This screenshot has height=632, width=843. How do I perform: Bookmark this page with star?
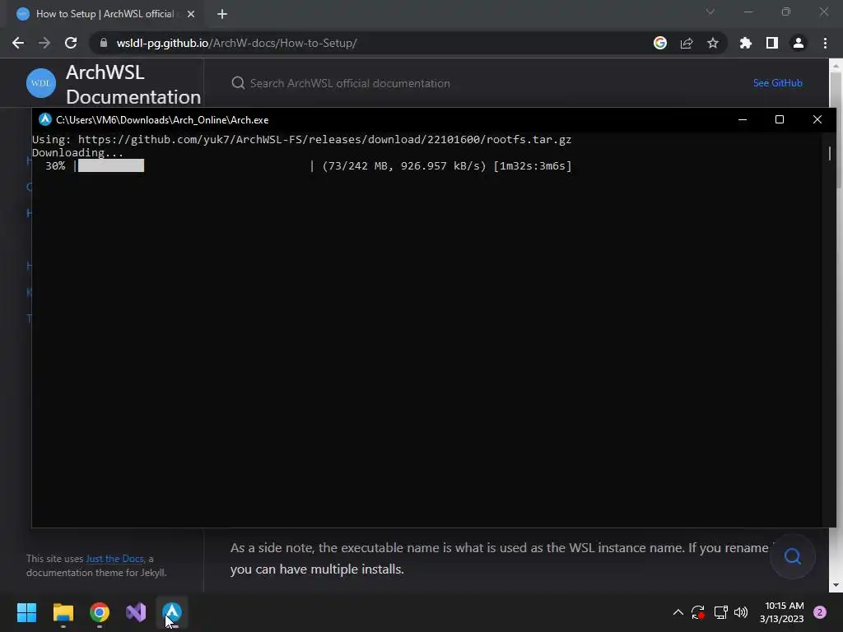(713, 43)
